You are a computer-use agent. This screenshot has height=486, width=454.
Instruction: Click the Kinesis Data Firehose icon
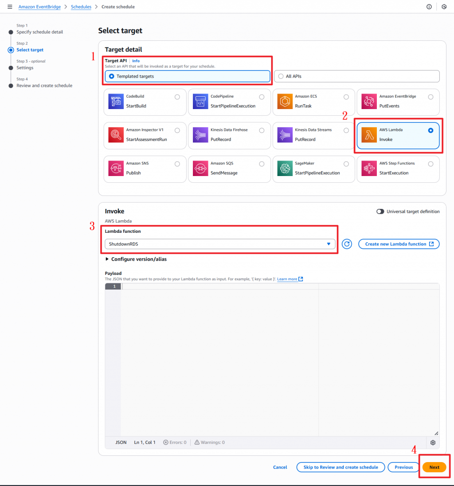(200, 135)
